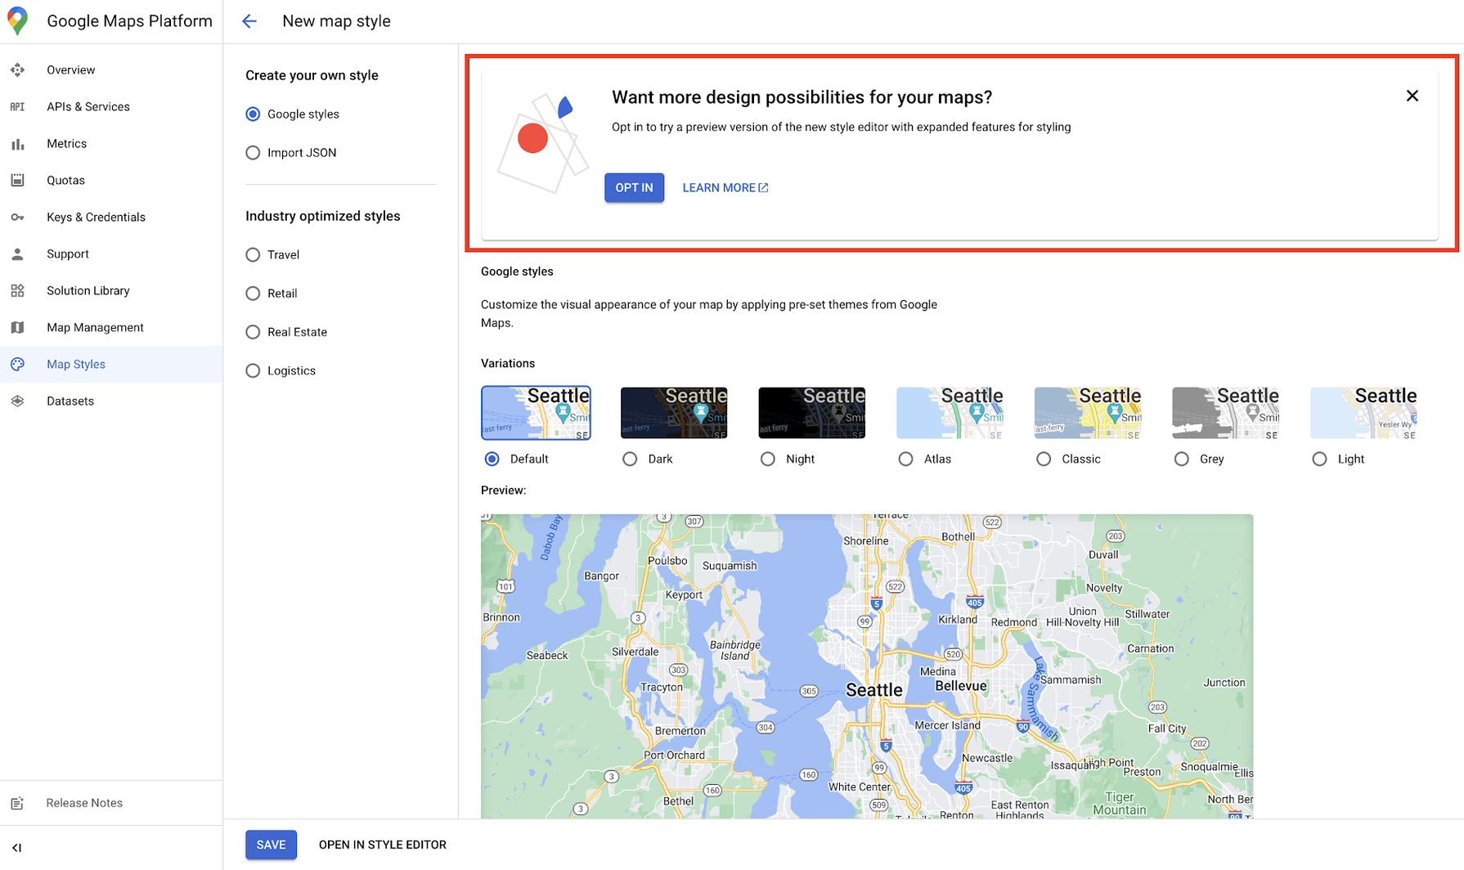Open Overview in the sidebar

(x=111, y=70)
